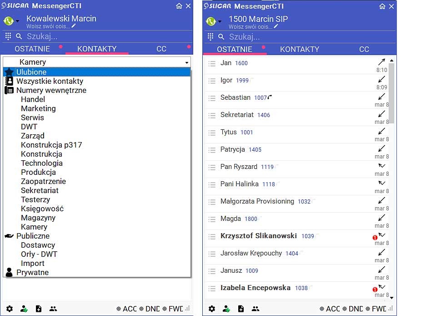Open dial pad icon in left window
Viewport: 426px width, 316px height.
pyautogui.click(x=8, y=36)
